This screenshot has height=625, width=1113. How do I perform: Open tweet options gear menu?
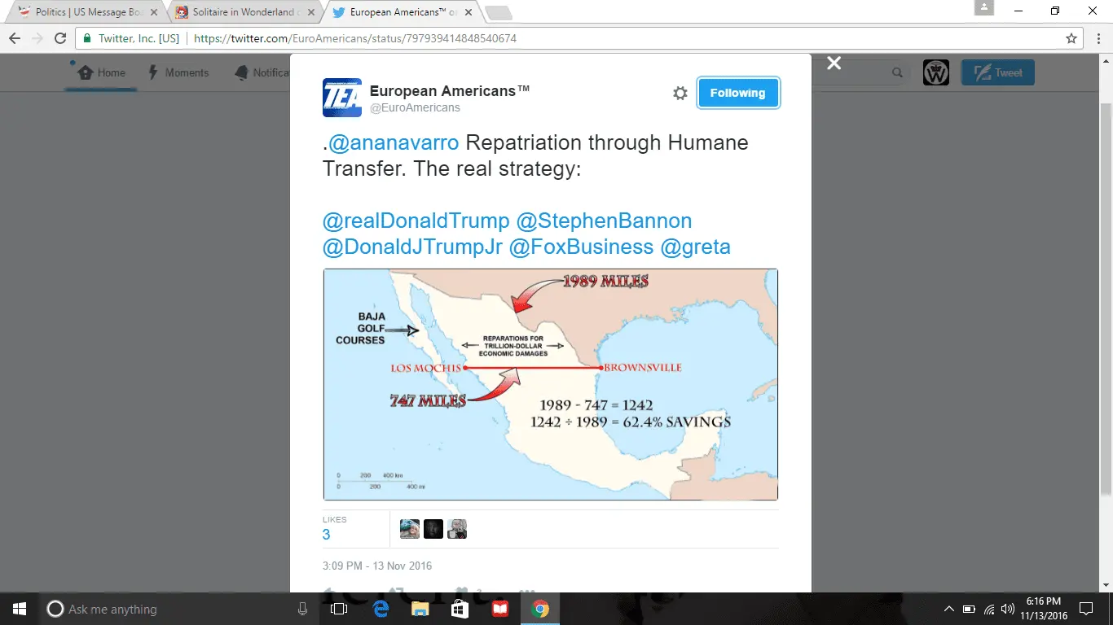[x=680, y=94]
